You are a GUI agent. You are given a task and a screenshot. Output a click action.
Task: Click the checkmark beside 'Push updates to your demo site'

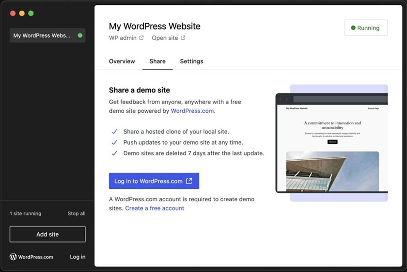tap(114, 143)
